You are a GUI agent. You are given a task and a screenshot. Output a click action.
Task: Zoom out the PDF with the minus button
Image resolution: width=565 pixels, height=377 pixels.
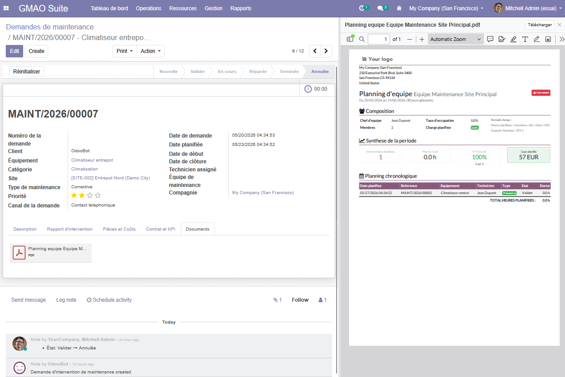[410, 39]
